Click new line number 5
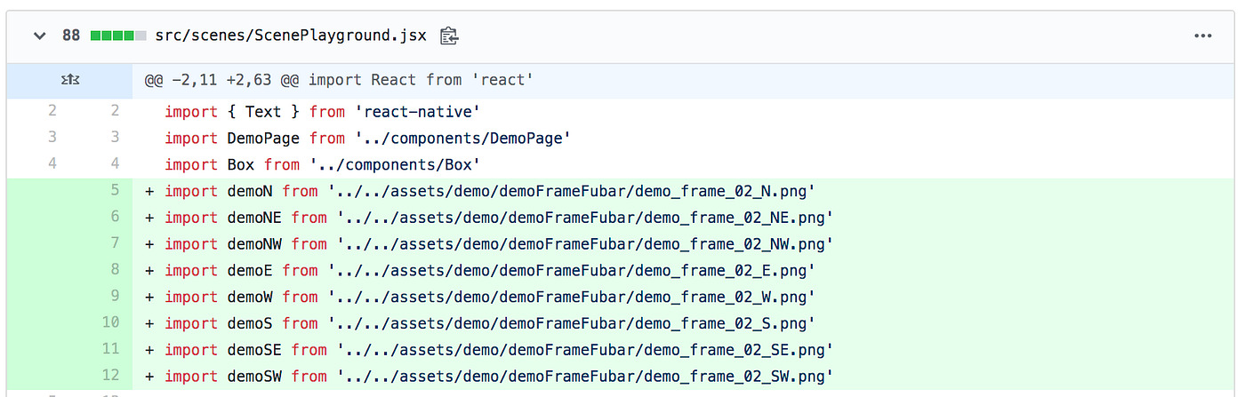Screen dimensions: 1245x397 click(x=115, y=191)
